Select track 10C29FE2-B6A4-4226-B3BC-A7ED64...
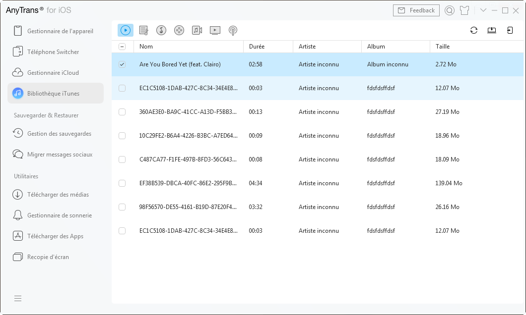 tap(188, 136)
